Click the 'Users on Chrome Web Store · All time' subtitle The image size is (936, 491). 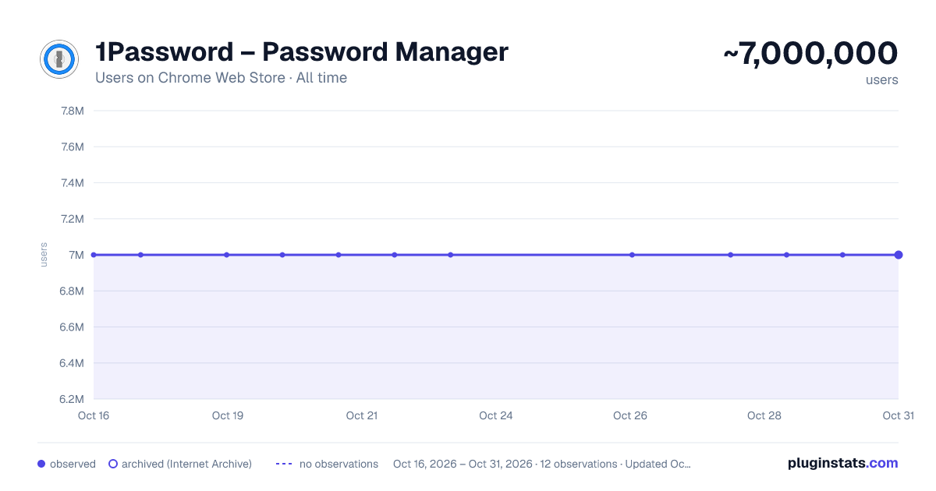coord(221,78)
